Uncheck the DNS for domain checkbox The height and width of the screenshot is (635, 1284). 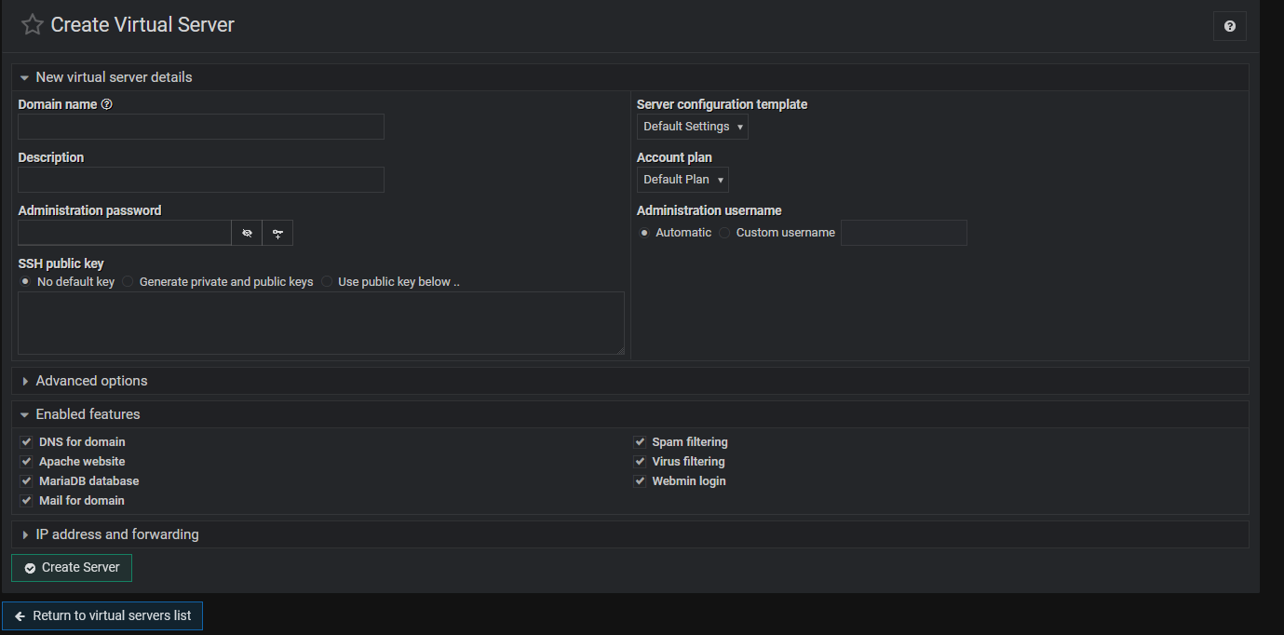pos(26,442)
